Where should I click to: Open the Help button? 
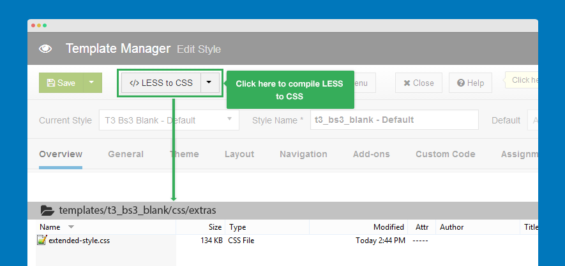(x=470, y=83)
